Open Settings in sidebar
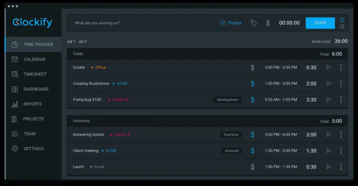Screen dimensions: 358x186 click(33, 149)
